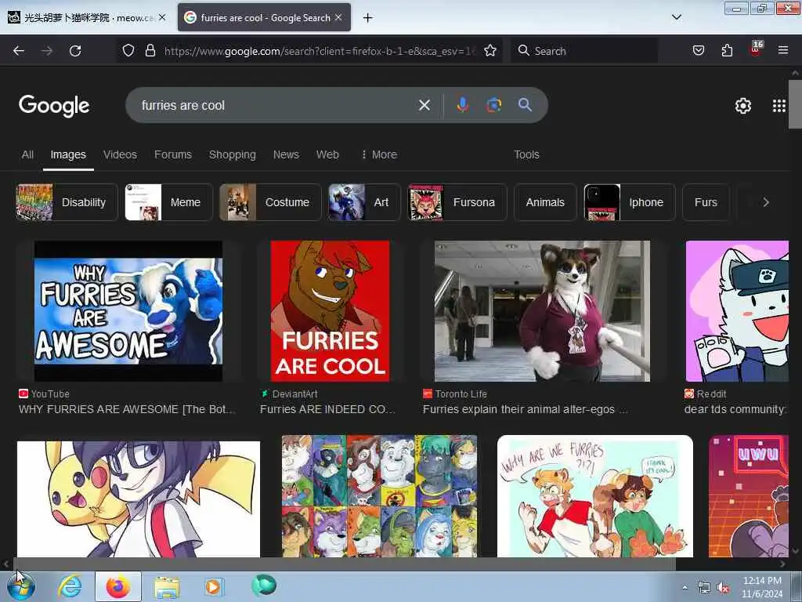
Task: Show hidden system tray icons arrow
Action: click(x=685, y=588)
